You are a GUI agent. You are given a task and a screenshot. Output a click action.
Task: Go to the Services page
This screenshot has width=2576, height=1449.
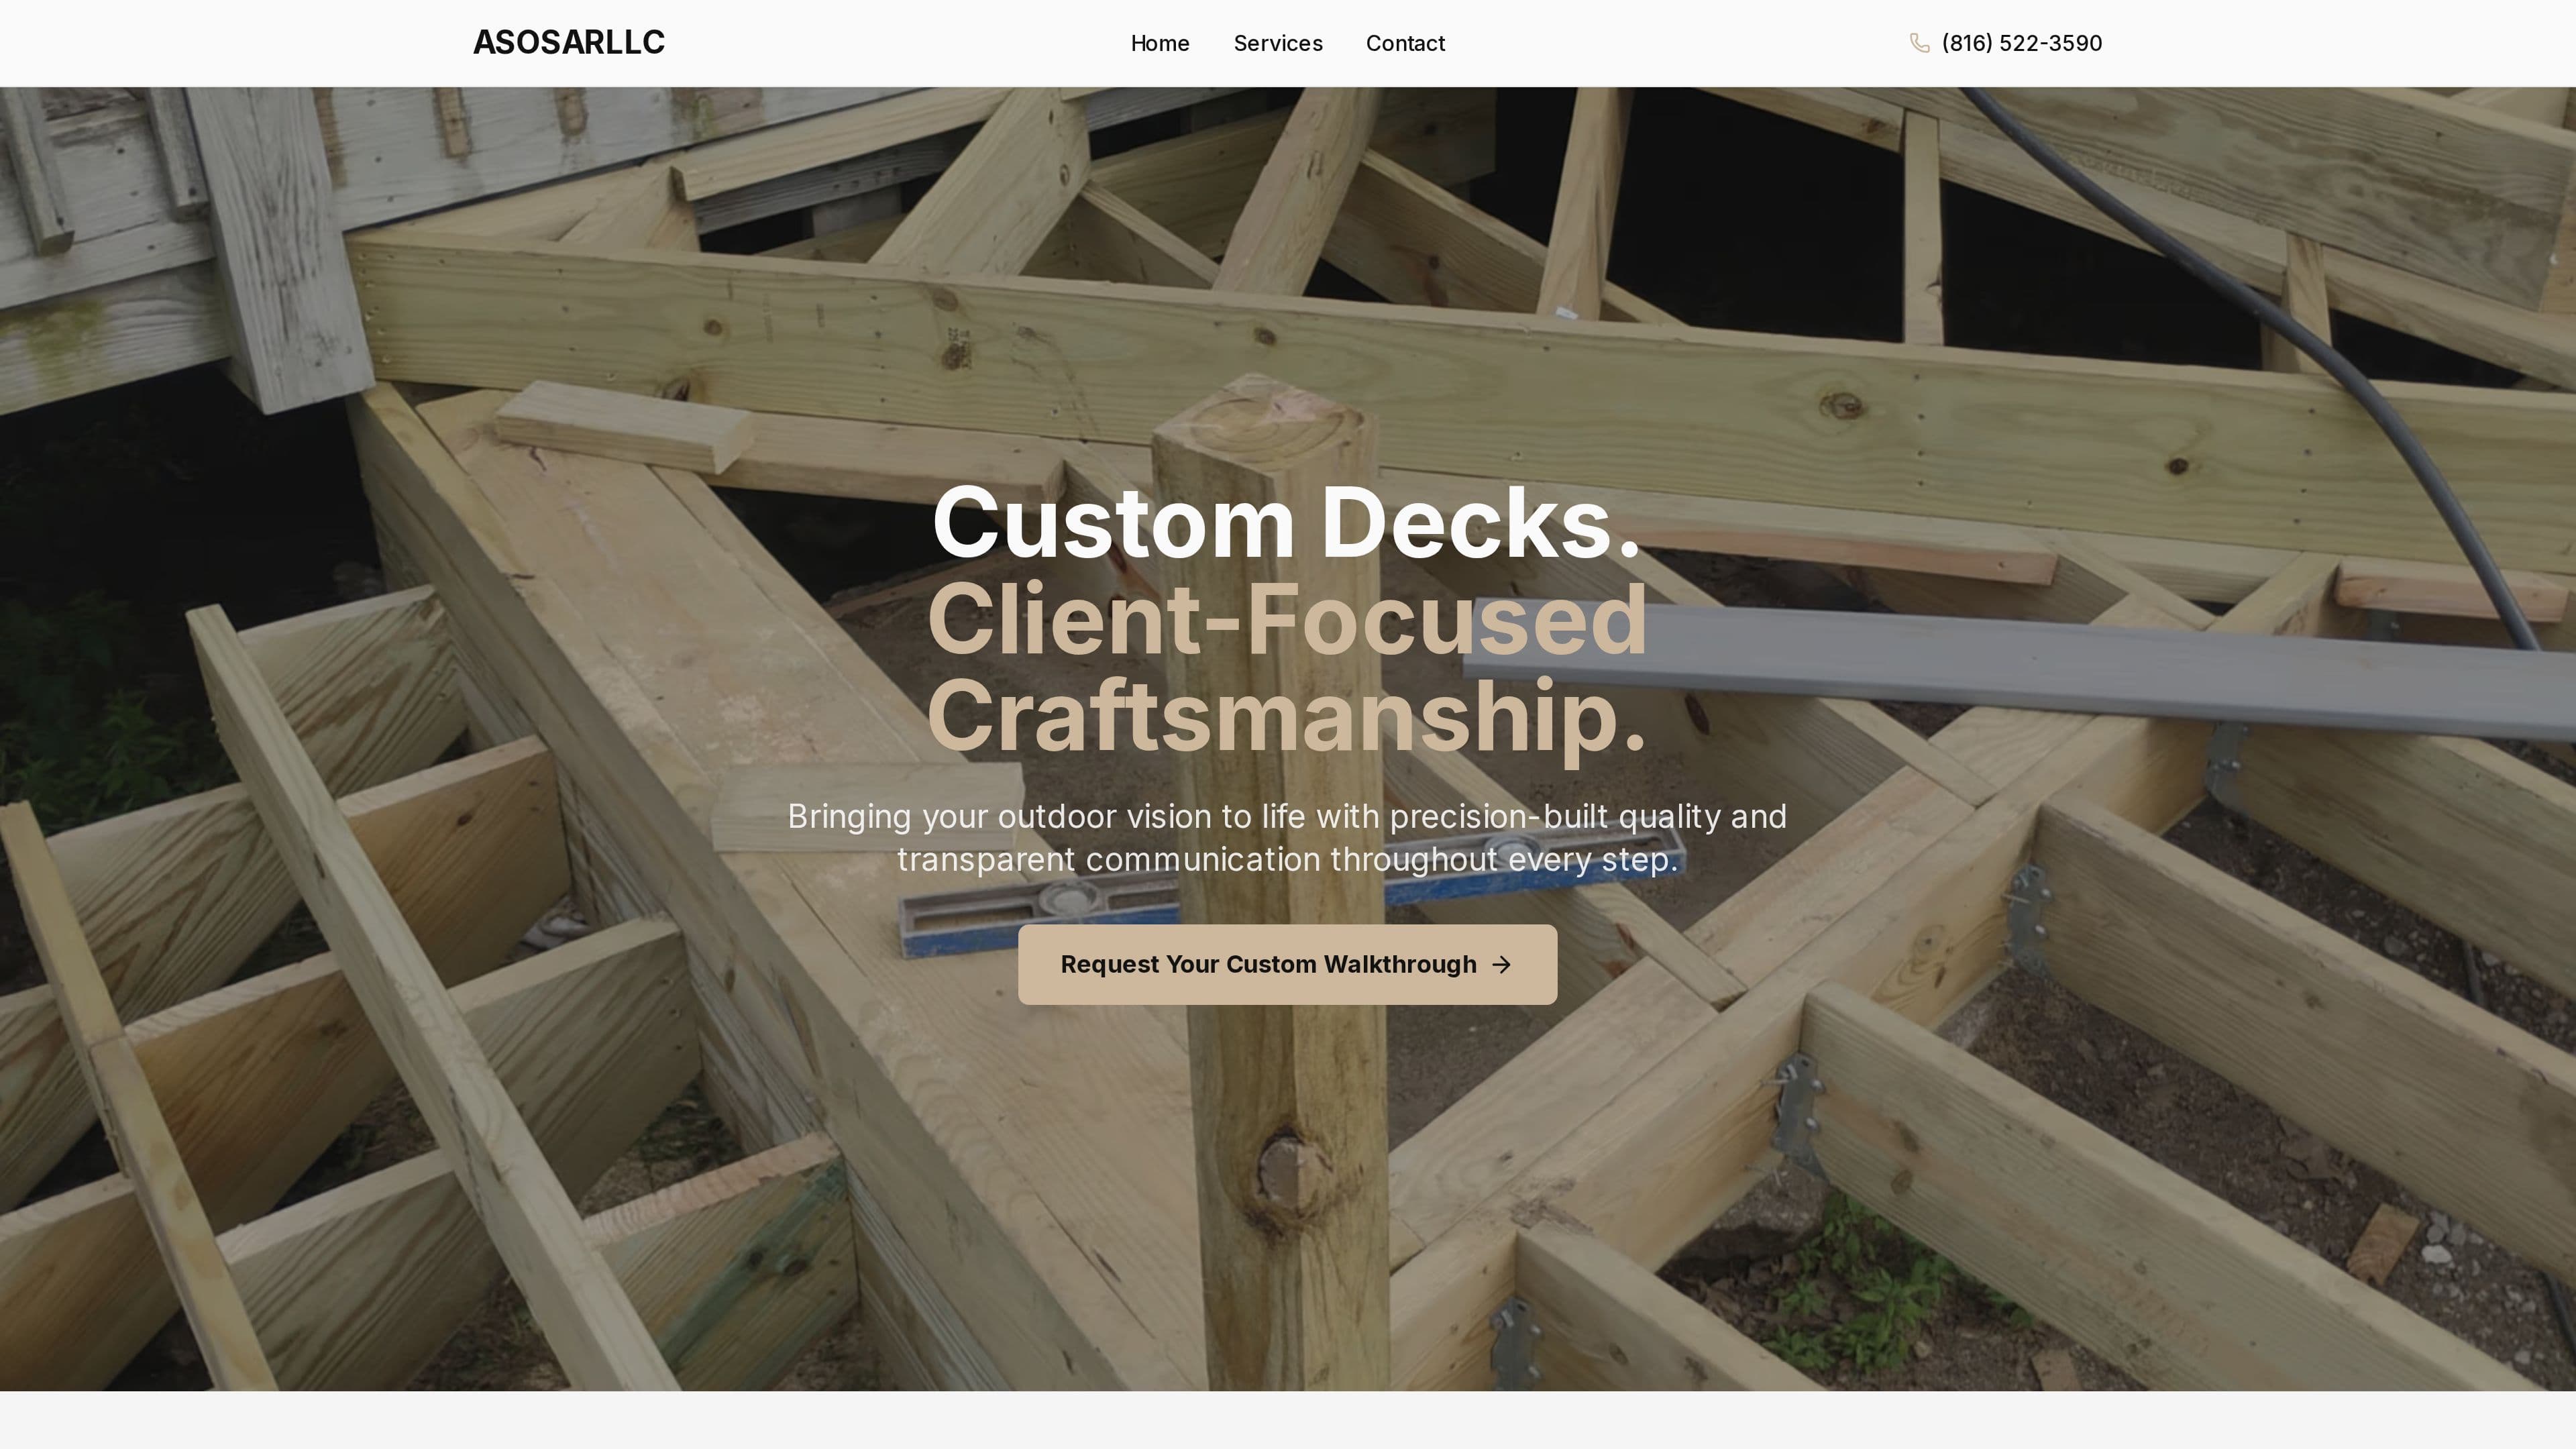tap(1277, 43)
